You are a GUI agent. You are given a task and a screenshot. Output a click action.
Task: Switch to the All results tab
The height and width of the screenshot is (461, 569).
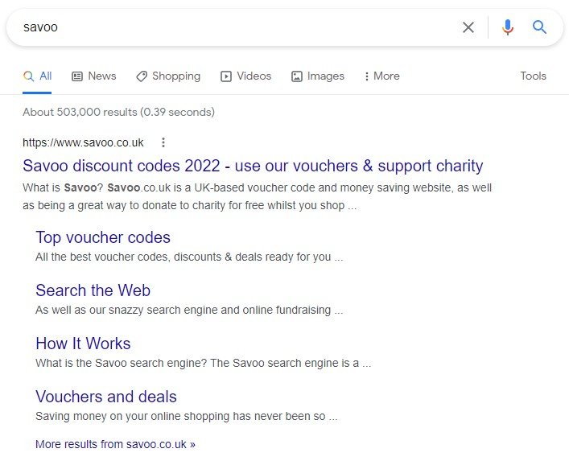tap(37, 76)
